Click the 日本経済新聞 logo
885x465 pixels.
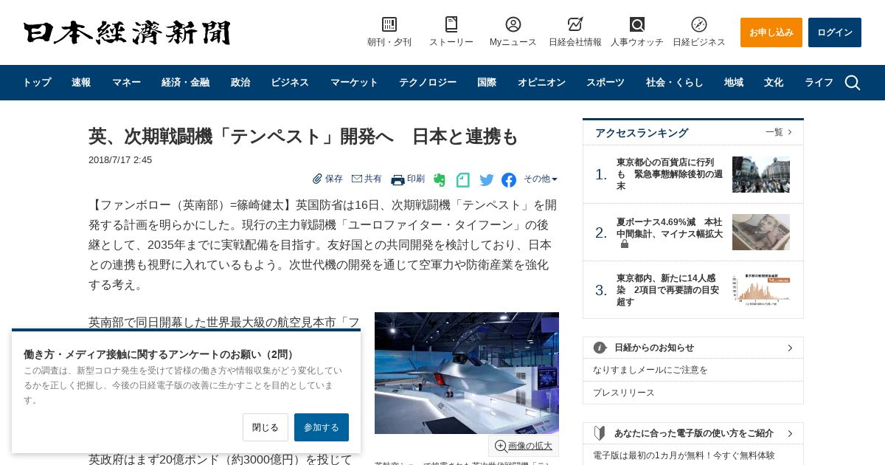[127, 32]
